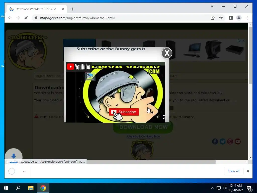Screen dimensions: 257x193
Task: Click the downloading file circle in shelf
Action: [12, 171]
